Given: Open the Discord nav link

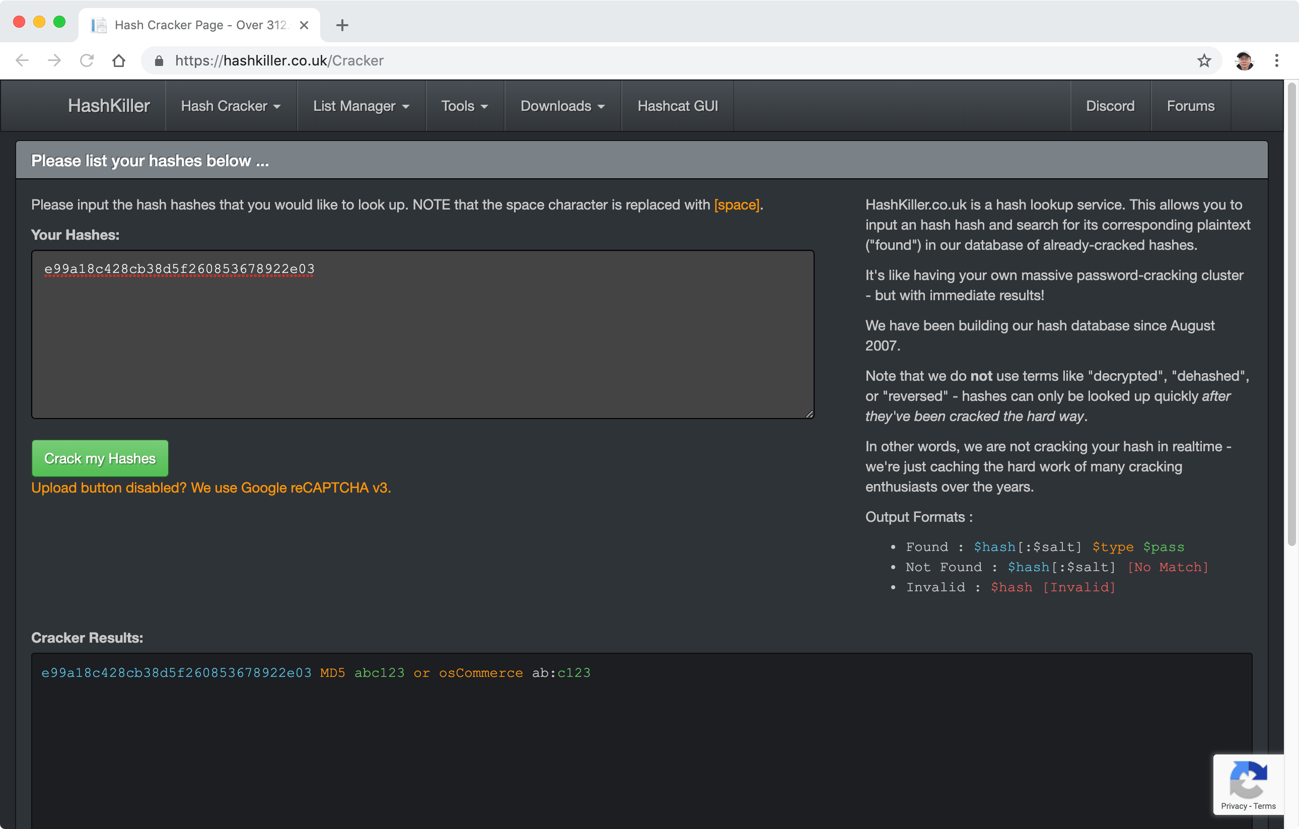Looking at the screenshot, I should pyautogui.click(x=1110, y=106).
